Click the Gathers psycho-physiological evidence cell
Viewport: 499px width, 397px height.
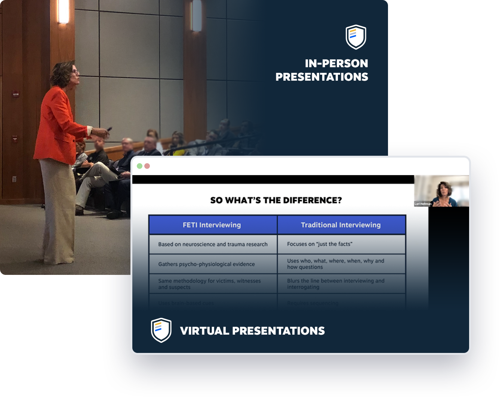(206, 264)
